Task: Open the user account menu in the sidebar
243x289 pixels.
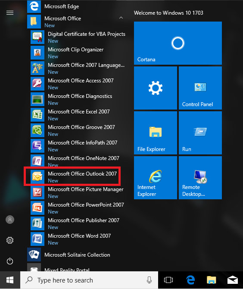Action: pyautogui.click(x=10, y=220)
